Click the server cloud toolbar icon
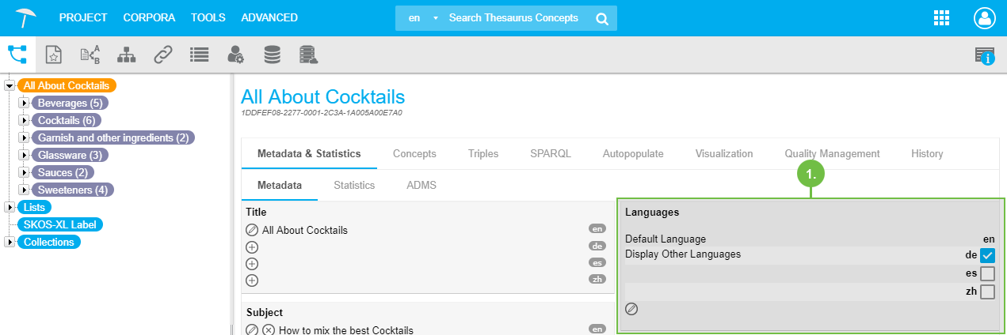Viewport: 1007px width, 335px height. click(x=308, y=55)
